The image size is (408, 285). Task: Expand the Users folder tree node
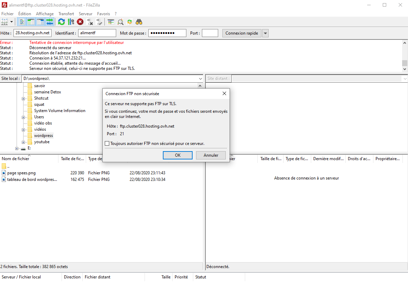point(24,117)
